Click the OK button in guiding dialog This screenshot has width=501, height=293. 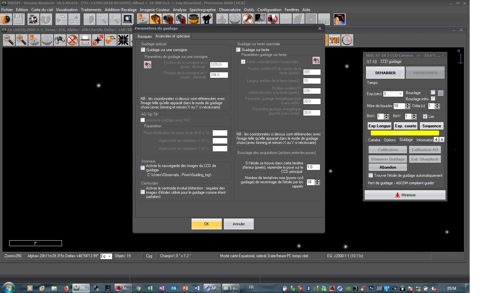[206, 224]
